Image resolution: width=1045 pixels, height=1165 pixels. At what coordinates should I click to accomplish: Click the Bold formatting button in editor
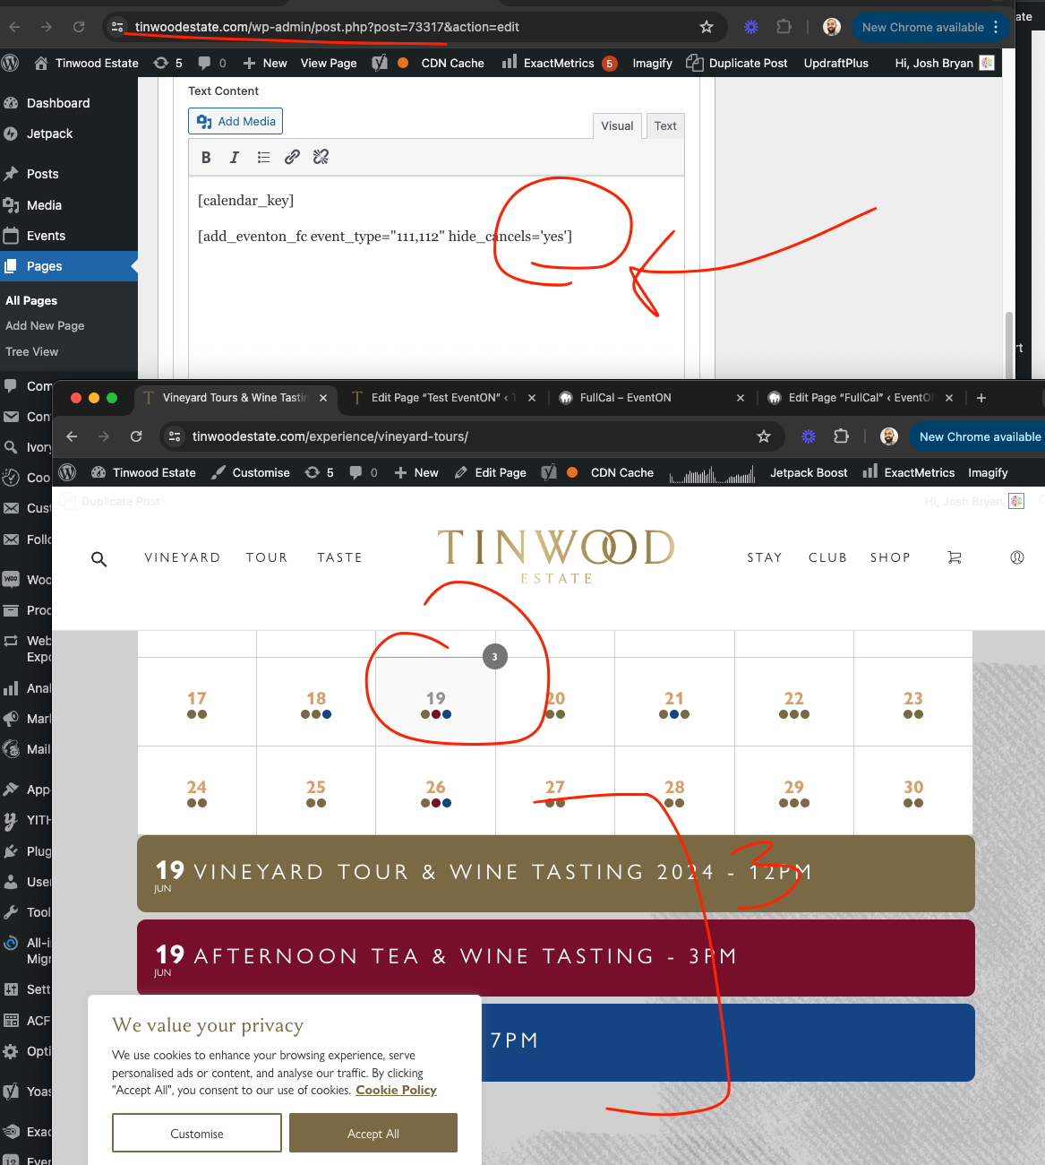[x=206, y=157]
